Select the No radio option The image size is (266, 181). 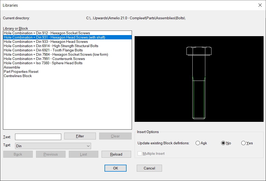[x=226, y=143]
